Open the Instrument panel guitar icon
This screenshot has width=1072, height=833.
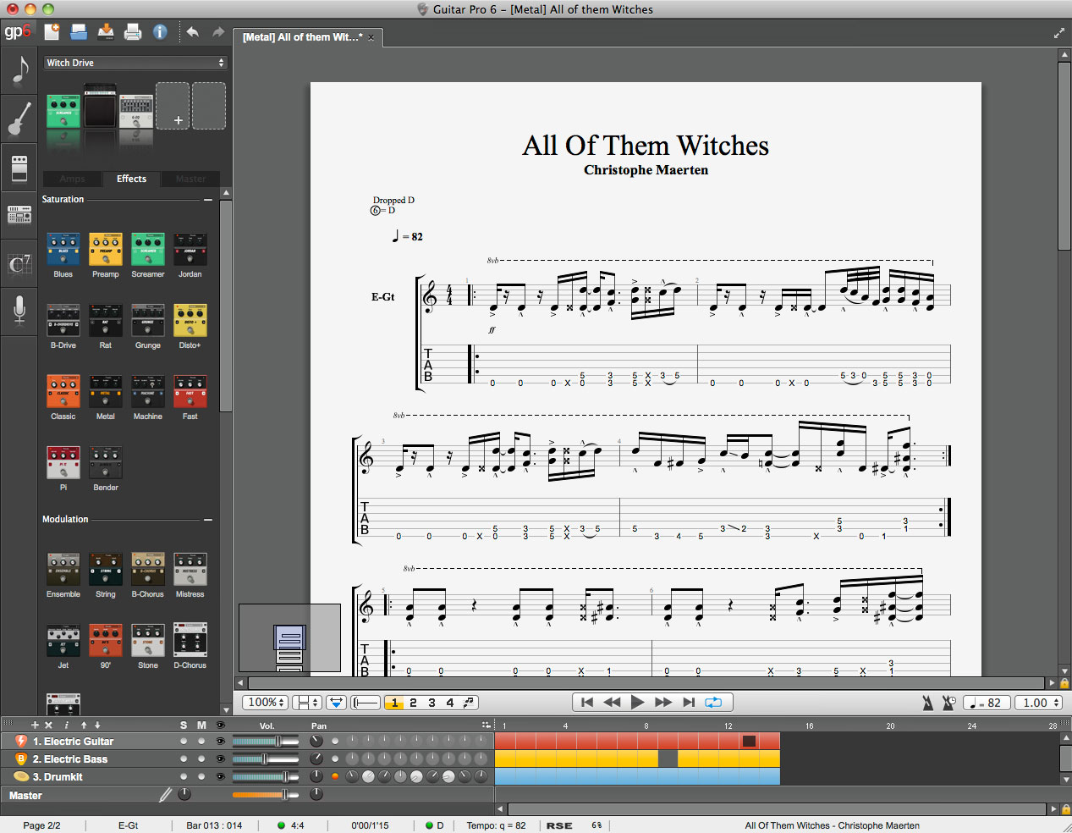(x=19, y=118)
